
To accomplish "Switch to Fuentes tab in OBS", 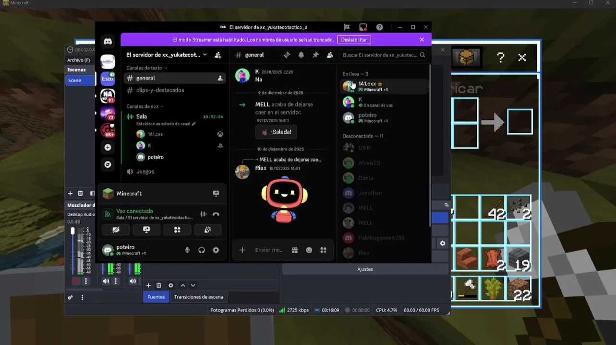I will (156, 297).
